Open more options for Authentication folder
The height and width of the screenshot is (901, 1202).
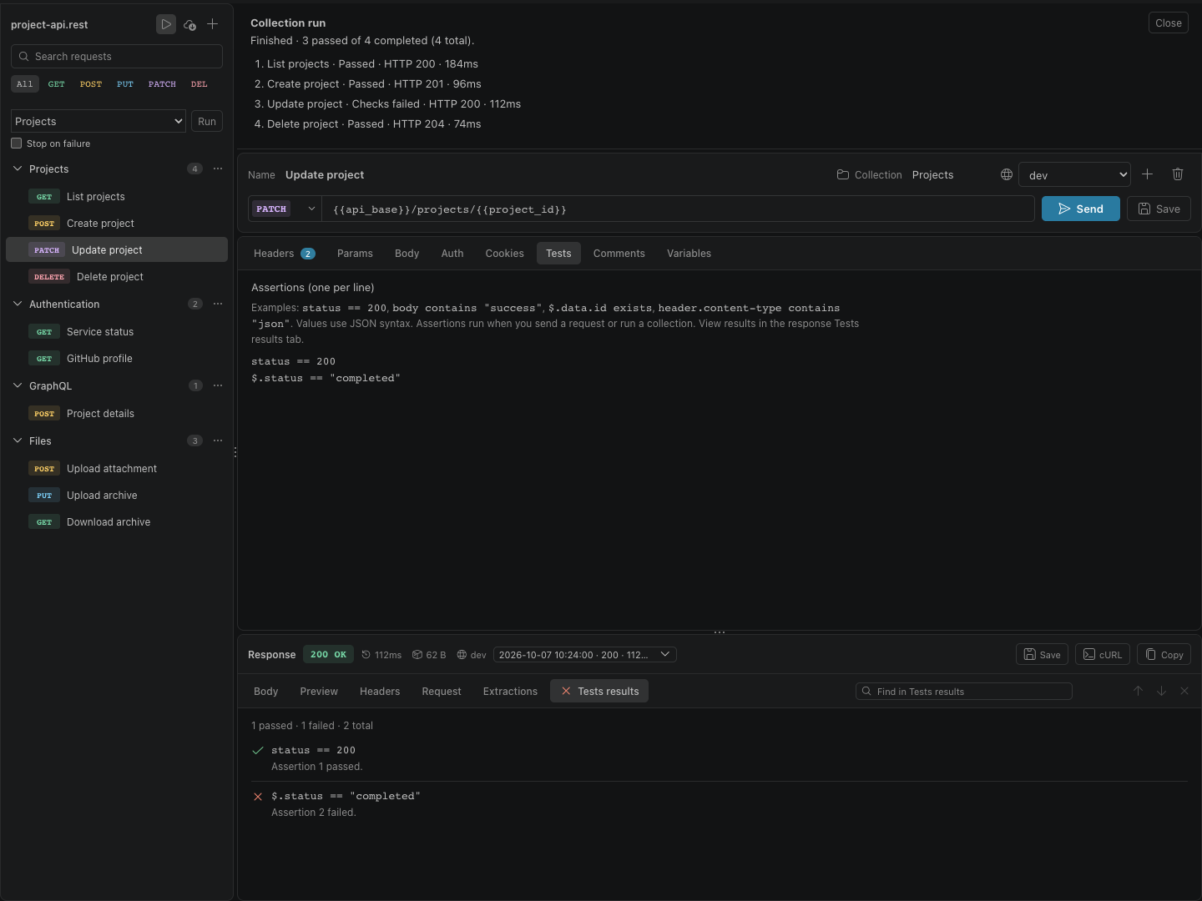pyautogui.click(x=218, y=304)
